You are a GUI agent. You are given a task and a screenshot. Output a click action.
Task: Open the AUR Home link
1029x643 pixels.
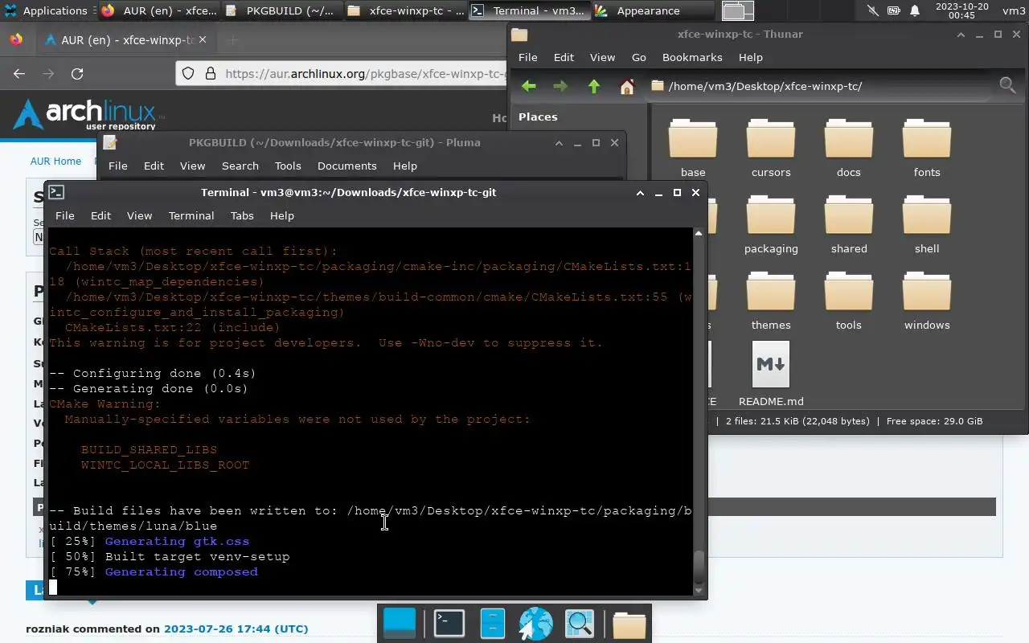click(55, 161)
